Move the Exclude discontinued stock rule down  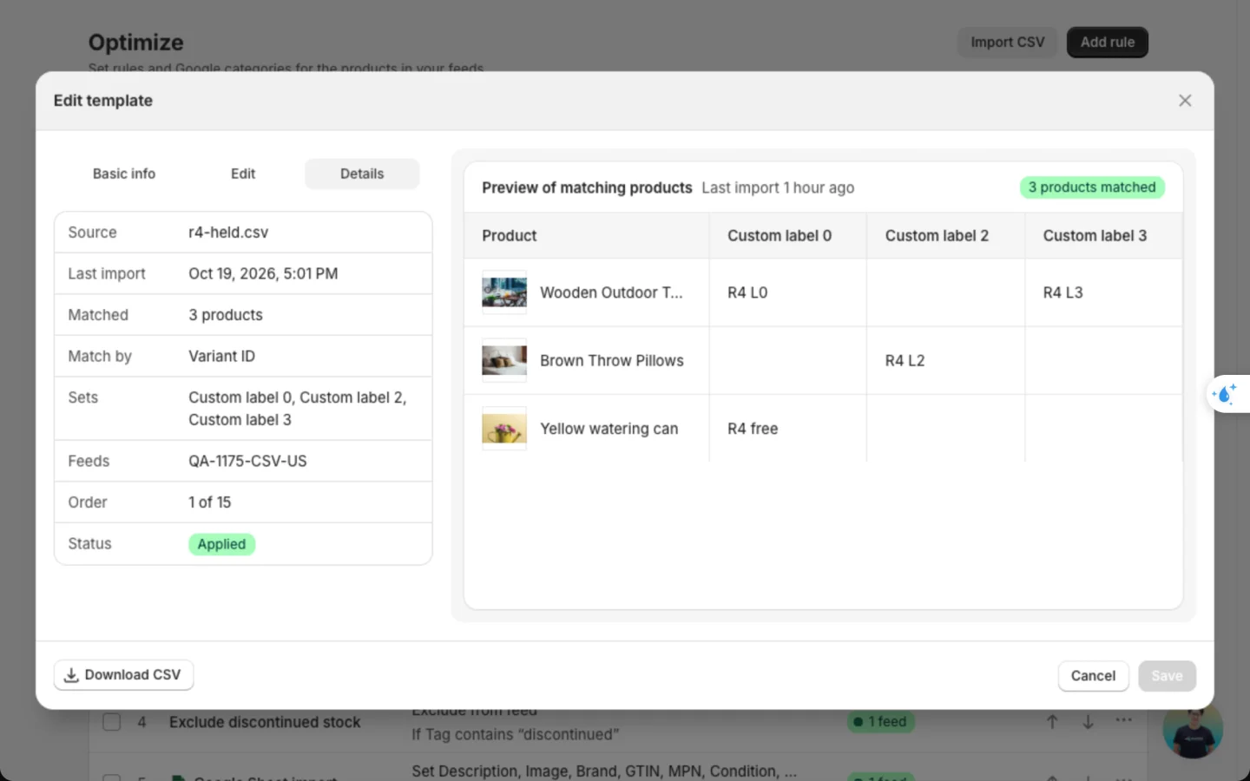point(1088,721)
